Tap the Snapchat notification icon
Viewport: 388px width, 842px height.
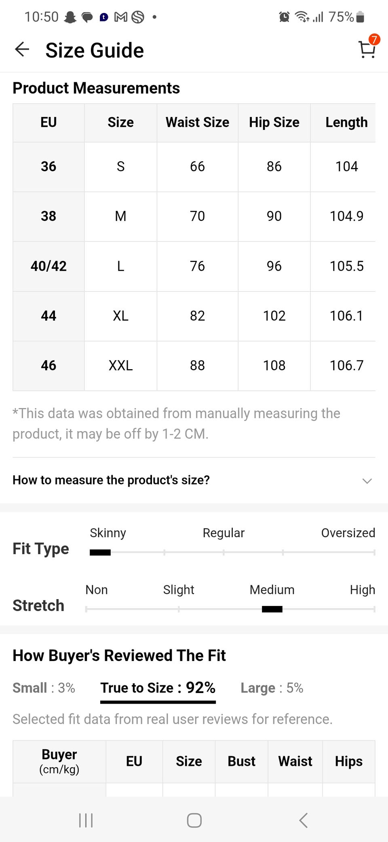pos(70,17)
